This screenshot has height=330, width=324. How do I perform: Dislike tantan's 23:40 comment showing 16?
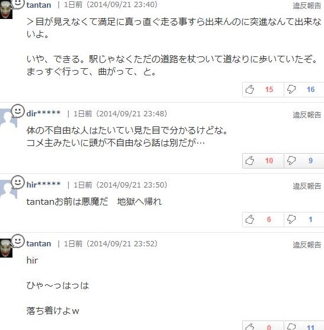pyautogui.click(x=304, y=90)
